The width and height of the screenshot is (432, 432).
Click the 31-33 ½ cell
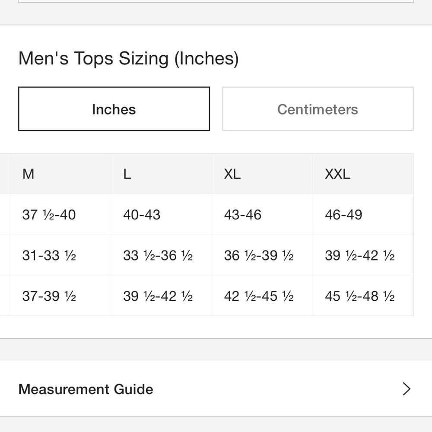point(60,255)
